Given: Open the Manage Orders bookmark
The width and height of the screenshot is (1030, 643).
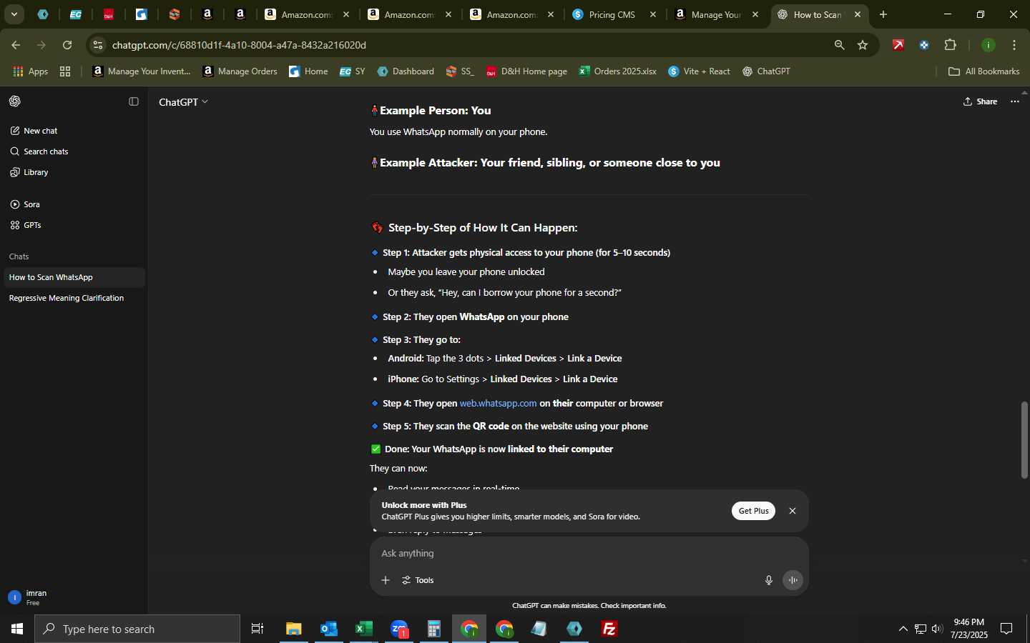Looking at the screenshot, I should coord(240,71).
